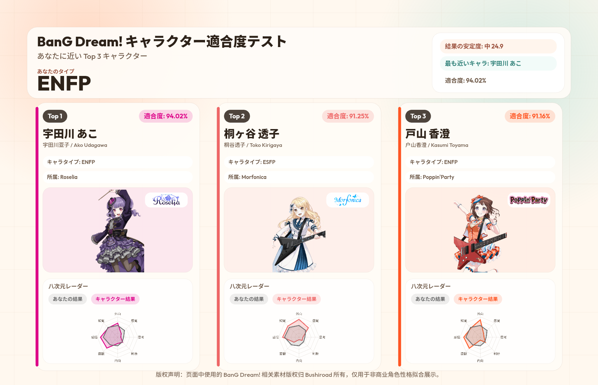This screenshot has width=598, height=385.
Task: Click the 最も近いキャラ: 宇田川 あこ pill
Action: (498, 63)
